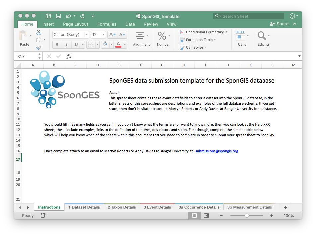Toggle Italic formatting
The image size is (316, 236).
coord(67,45)
